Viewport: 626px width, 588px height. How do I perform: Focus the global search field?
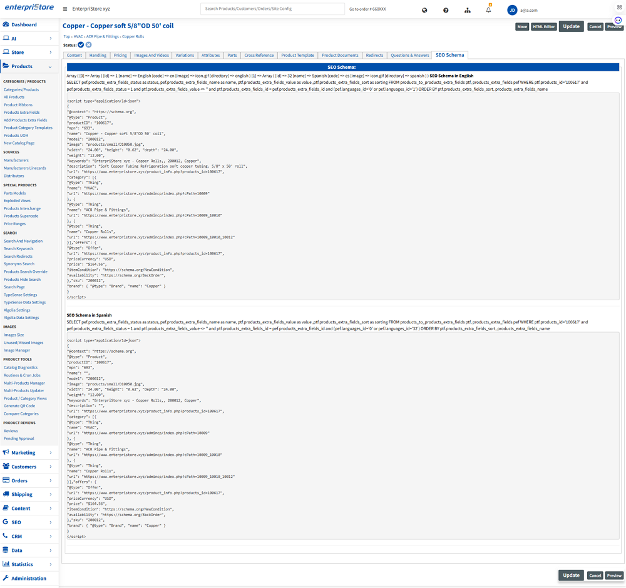[x=272, y=9]
